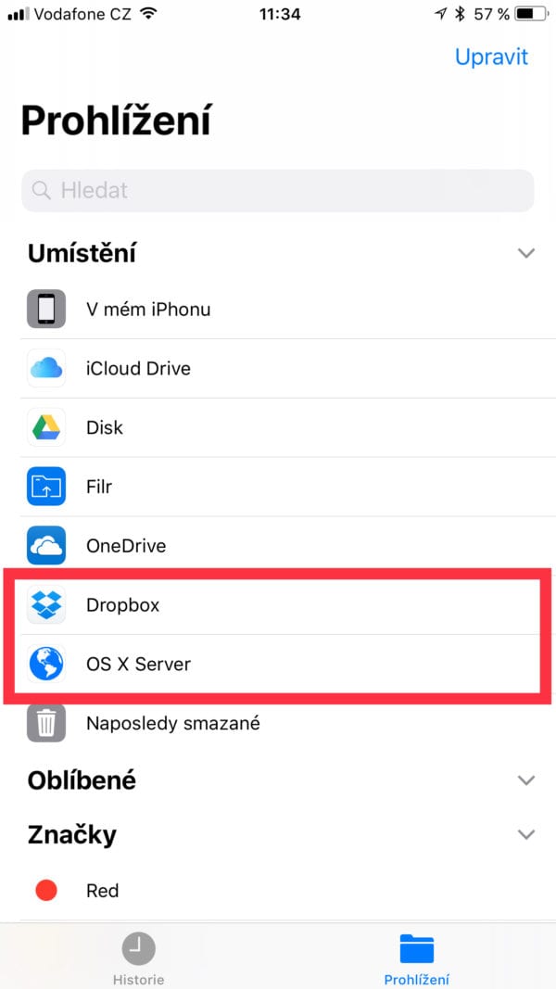Open the Google Drive Disk icon
Viewport: 556px width, 989px height.
(46, 427)
